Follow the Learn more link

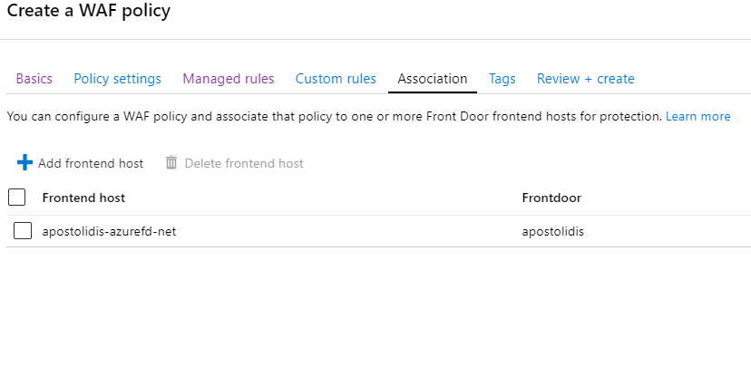[x=697, y=116]
